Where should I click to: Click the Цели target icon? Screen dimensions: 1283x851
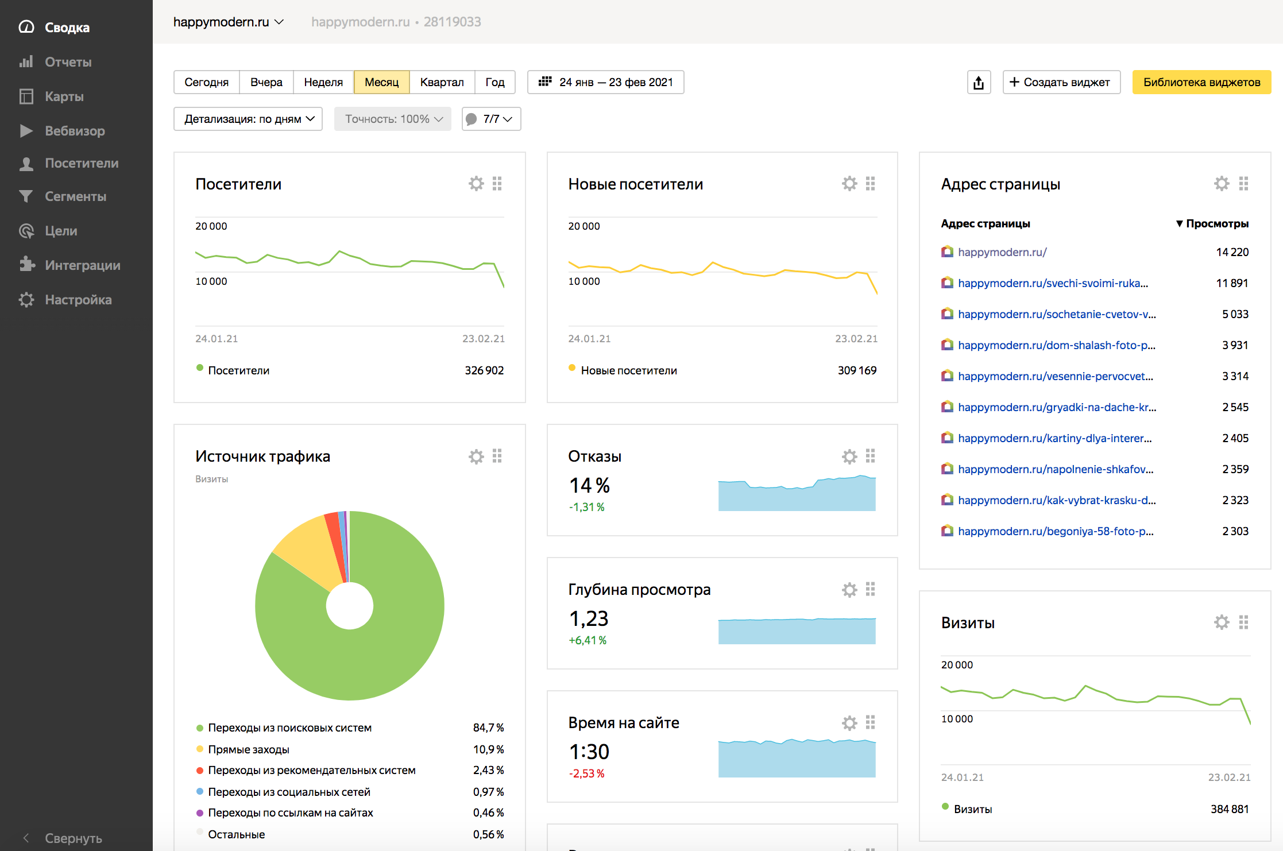coord(26,231)
